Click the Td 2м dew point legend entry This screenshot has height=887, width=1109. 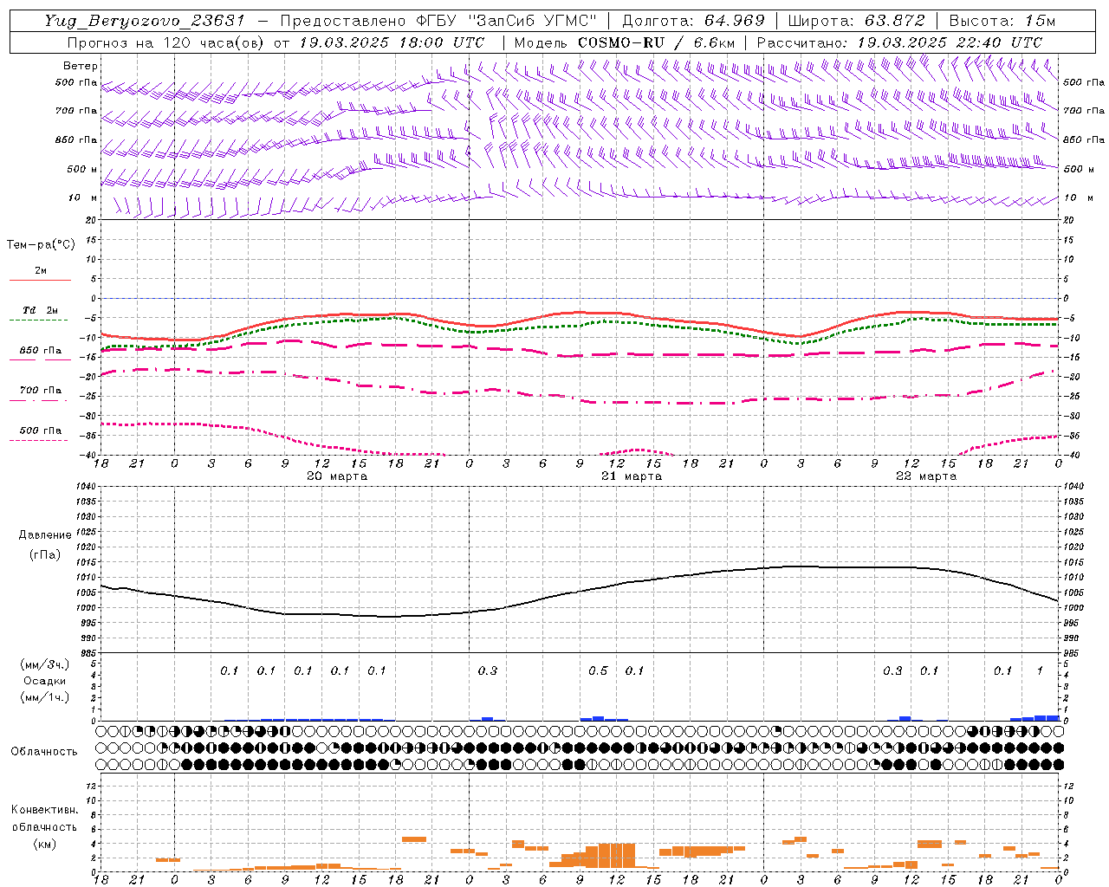[41, 310]
